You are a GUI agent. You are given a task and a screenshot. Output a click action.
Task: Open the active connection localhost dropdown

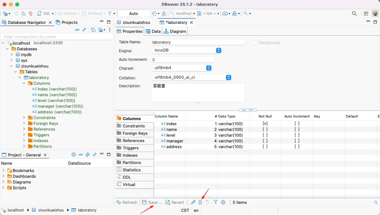coord(183,14)
